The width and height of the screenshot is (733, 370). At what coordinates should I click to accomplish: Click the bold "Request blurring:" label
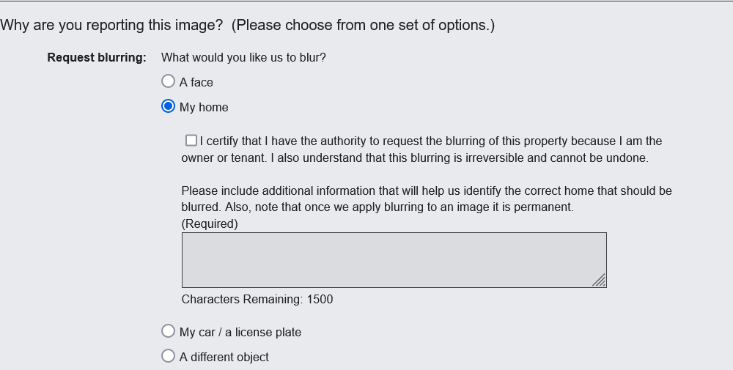point(97,57)
